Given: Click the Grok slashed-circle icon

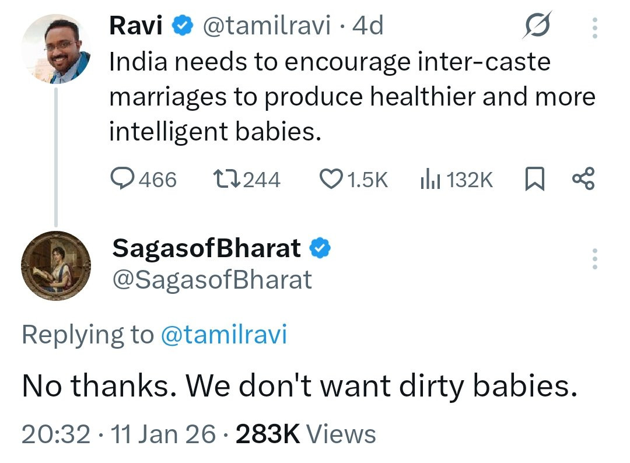Looking at the screenshot, I should (537, 26).
